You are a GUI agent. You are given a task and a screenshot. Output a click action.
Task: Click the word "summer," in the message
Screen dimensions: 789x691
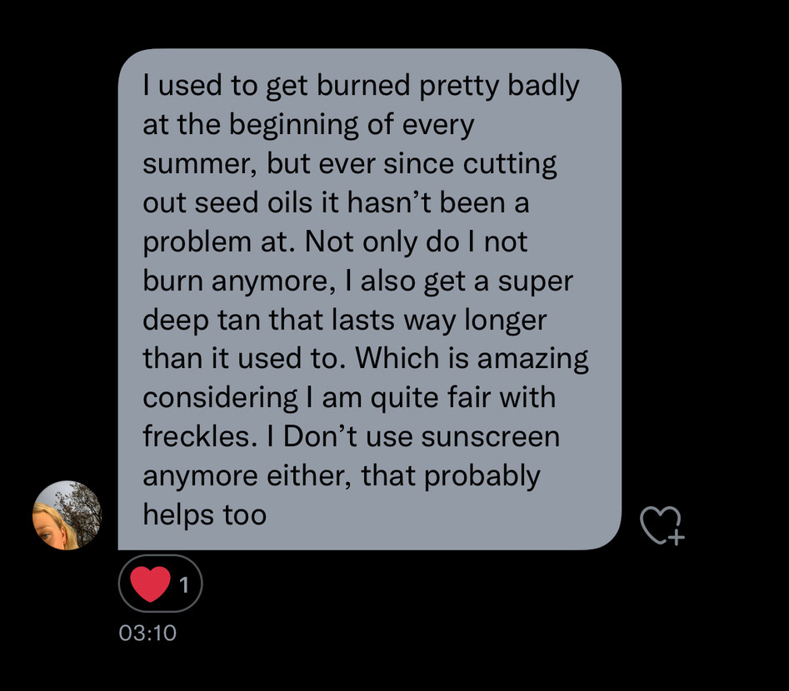click(200, 165)
